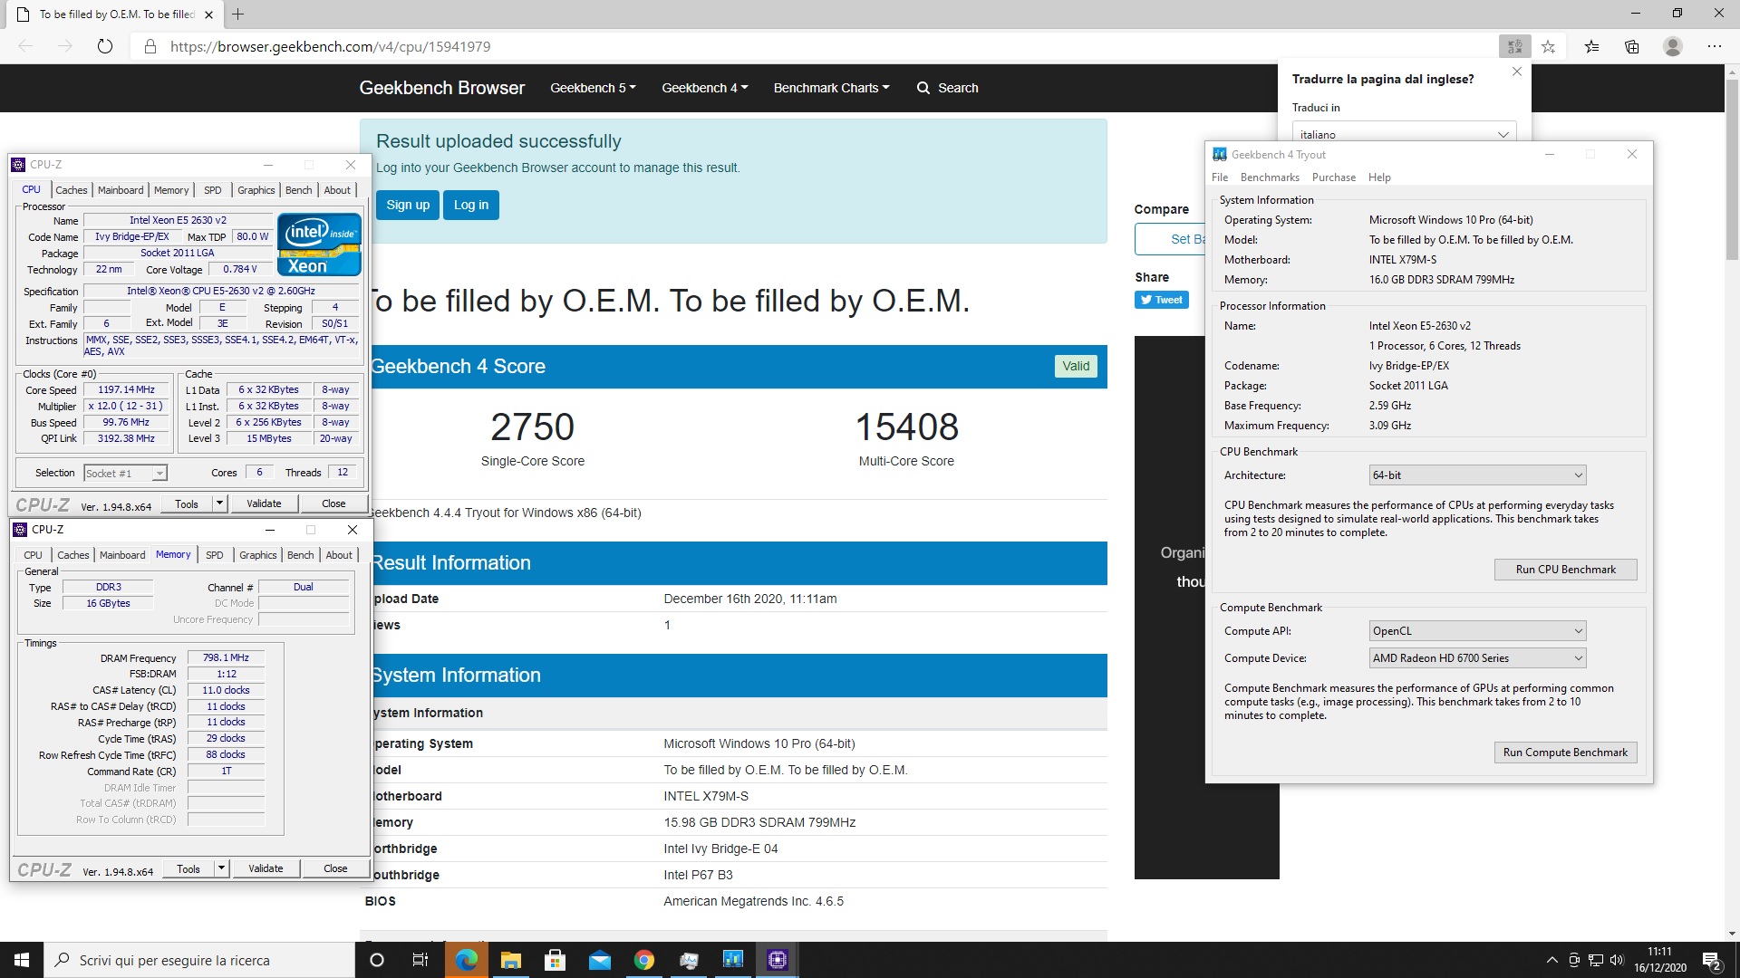The height and width of the screenshot is (978, 1740).
Task: Open Compute Device AMD Radeon dropdown
Action: (x=1477, y=658)
